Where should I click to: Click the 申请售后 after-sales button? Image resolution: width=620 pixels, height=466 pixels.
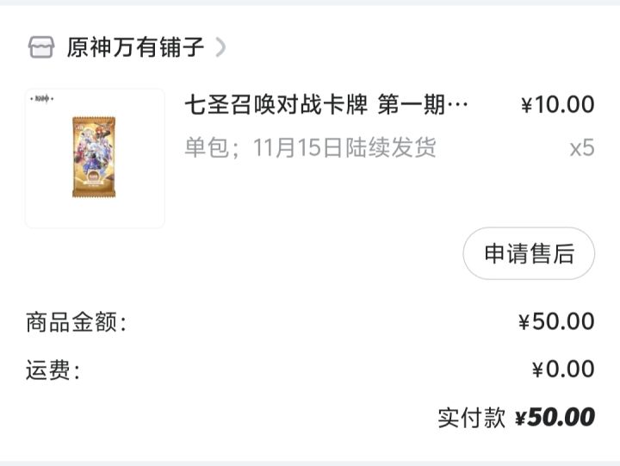[x=529, y=253]
